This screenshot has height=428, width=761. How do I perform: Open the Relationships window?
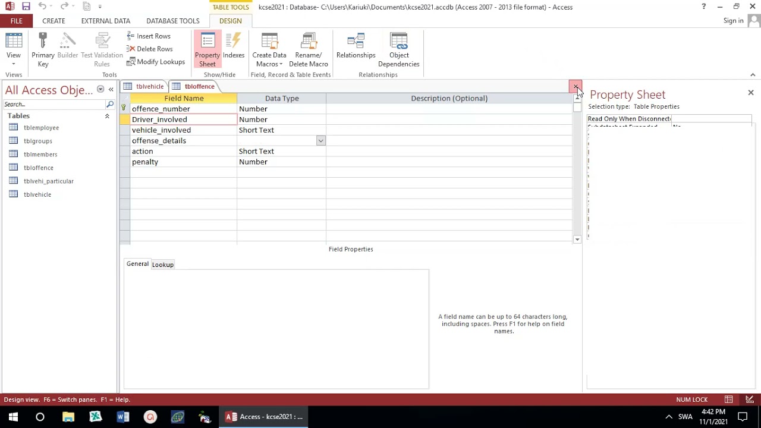[x=356, y=46]
